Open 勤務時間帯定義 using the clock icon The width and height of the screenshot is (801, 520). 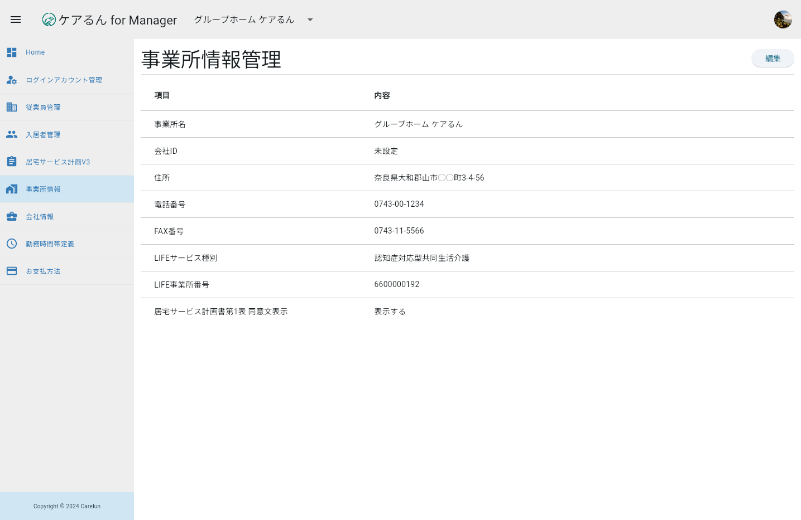click(x=12, y=244)
